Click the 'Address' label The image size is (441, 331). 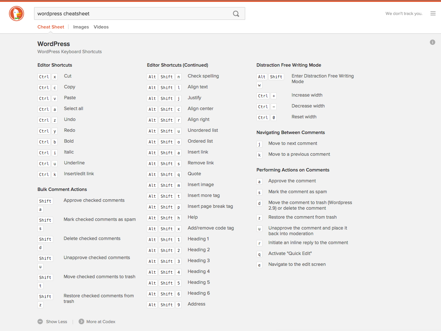(196, 304)
